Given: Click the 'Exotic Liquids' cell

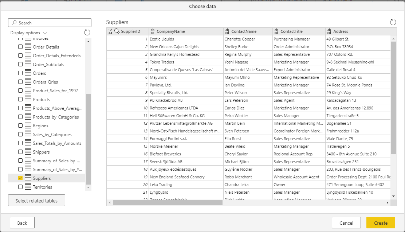Looking at the screenshot, I should (186, 39).
